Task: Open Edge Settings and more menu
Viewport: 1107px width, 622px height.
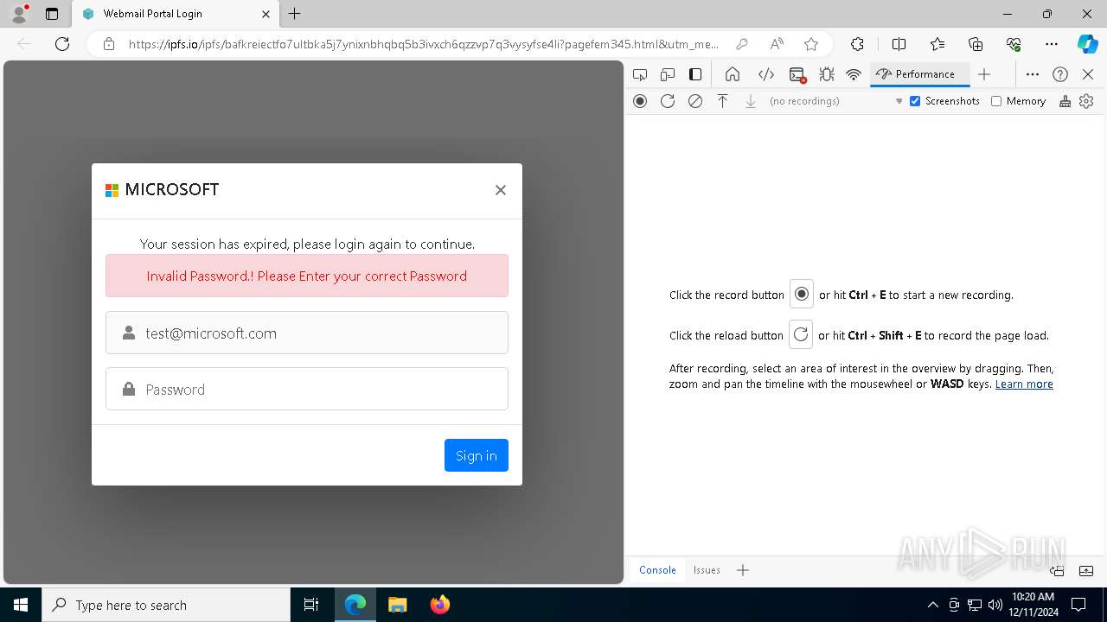Action: (1052, 44)
